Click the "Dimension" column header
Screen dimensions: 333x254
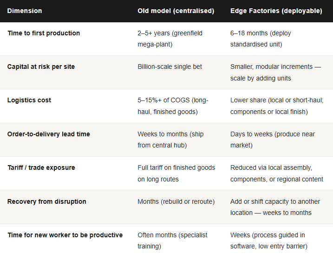coord(25,11)
